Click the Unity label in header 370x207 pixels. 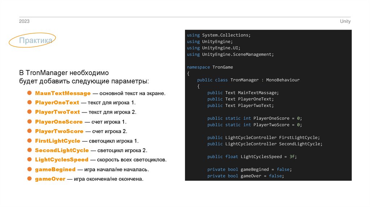pos(345,22)
